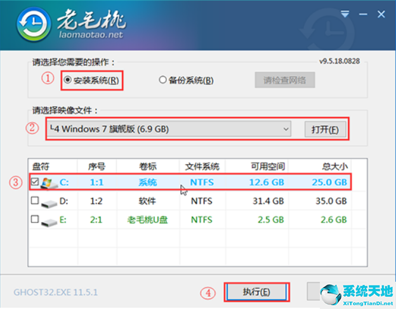Image resolution: width=396 pixels, height=309 pixels.
Task: Click the 执行(E) button
Action: [256, 292]
